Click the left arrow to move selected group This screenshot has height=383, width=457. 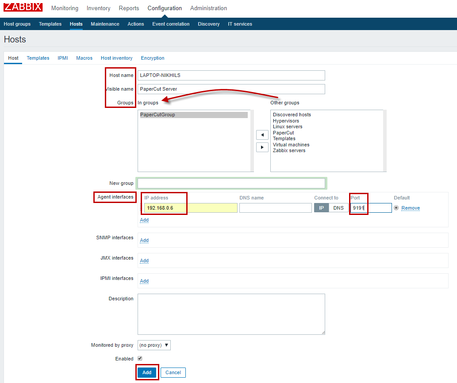click(x=262, y=135)
